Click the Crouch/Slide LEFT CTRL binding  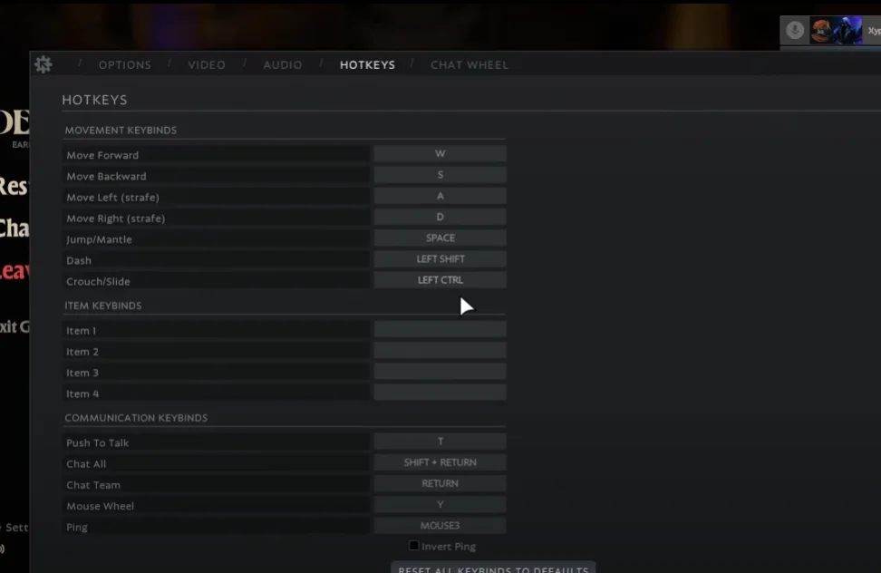(x=440, y=280)
